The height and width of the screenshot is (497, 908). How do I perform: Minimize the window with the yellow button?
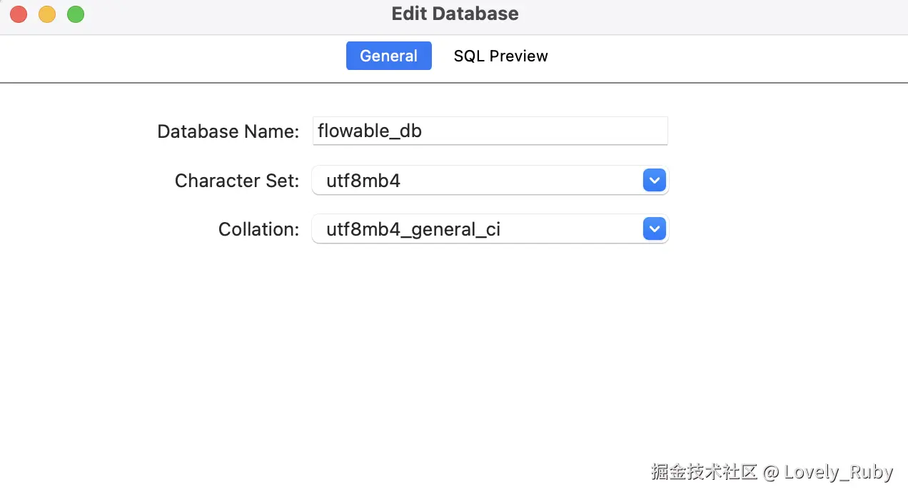coord(47,14)
